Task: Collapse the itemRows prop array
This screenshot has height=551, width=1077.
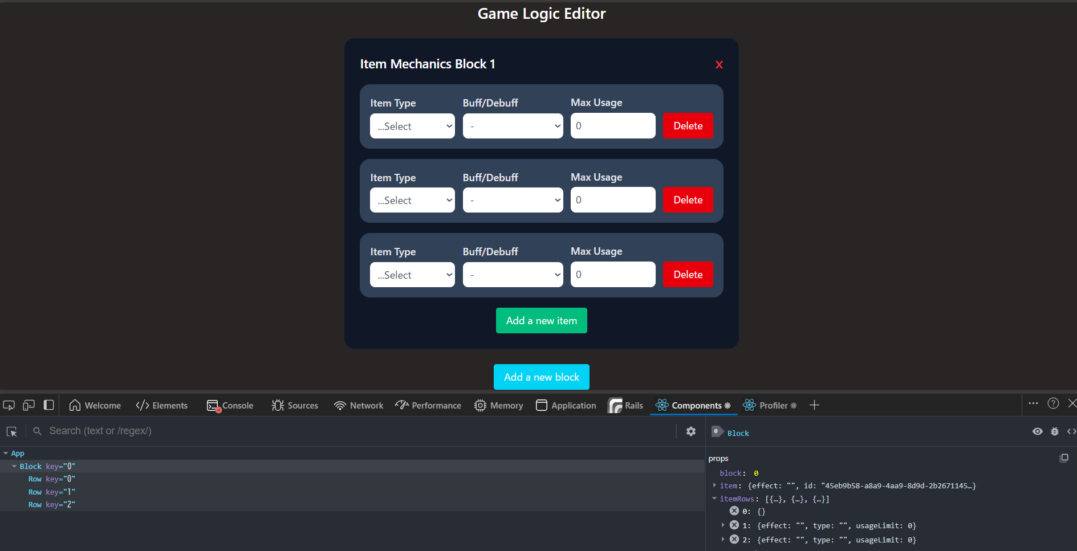Action: pyautogui.click(x=714, y=499)
